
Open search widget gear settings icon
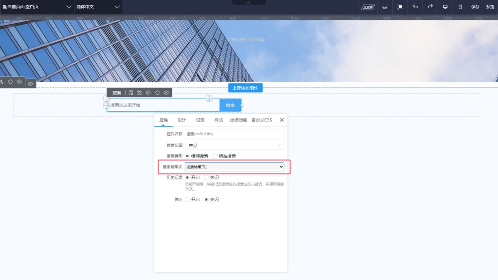click(148, 93)
